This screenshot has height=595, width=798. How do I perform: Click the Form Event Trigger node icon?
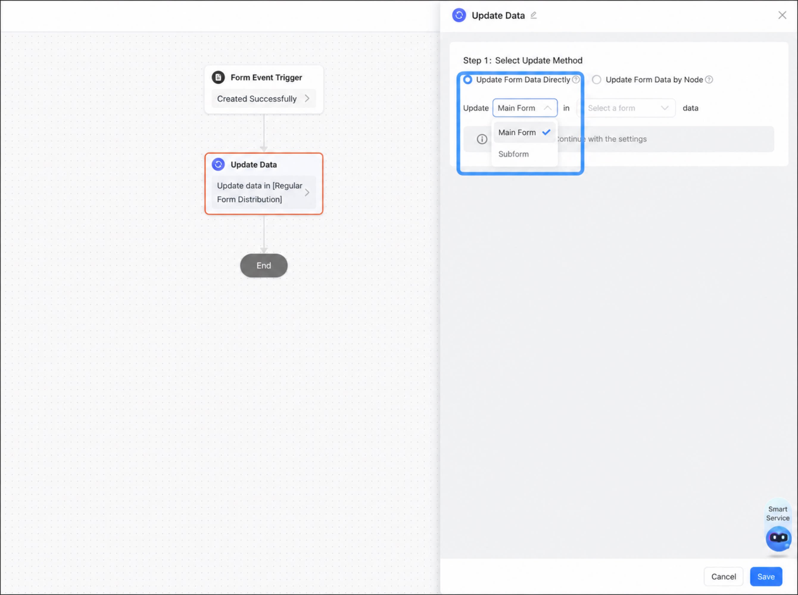coord(218,77)
